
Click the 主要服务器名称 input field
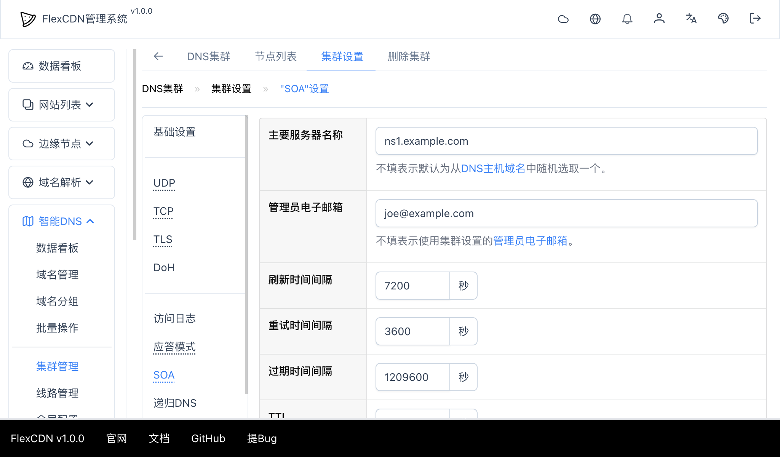[x=566, y=141]
